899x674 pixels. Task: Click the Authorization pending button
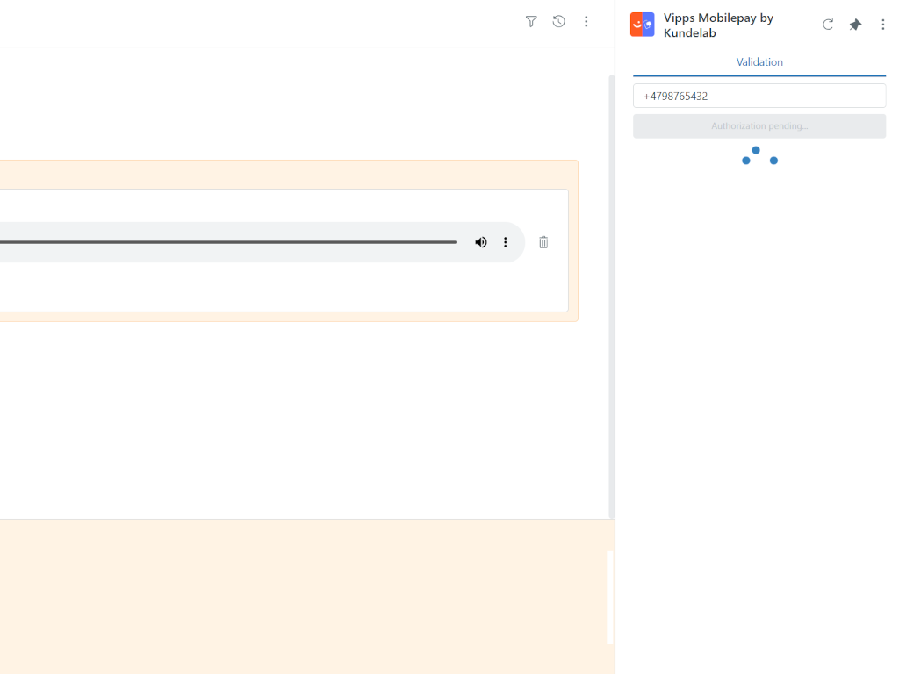(x=759, y=126)
